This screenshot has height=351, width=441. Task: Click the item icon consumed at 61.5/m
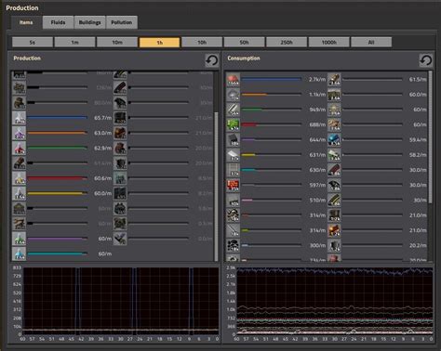pos(334,80)
